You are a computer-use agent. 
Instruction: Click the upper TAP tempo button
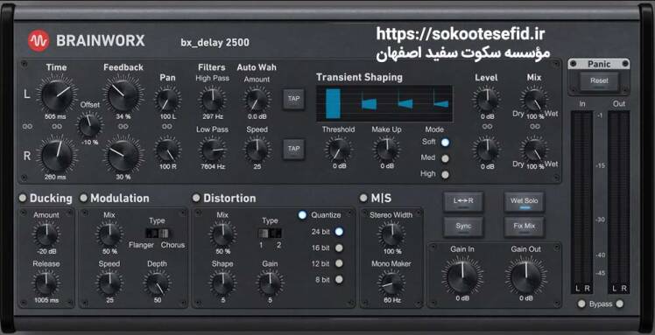[x=293, y=99]
